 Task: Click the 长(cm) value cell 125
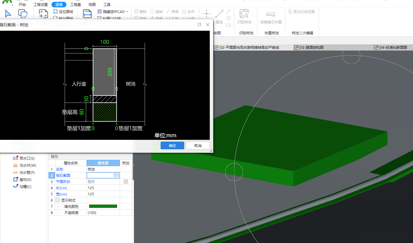(x=103, y=188)
